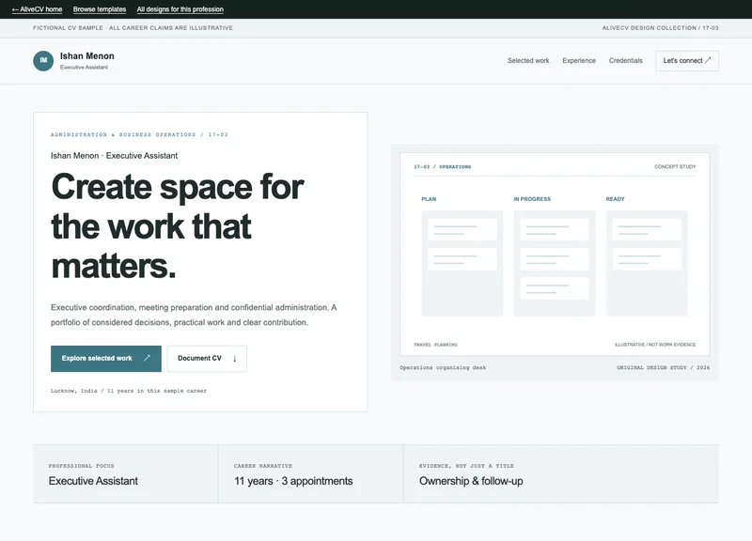This screenshot has width=752, height=541.
Task: Open All designs for this profession
Action: tap(180, 9)
